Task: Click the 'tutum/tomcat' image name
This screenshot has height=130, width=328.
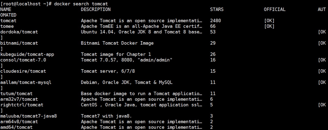Action: pyautogui.click(x=16, y=94)
